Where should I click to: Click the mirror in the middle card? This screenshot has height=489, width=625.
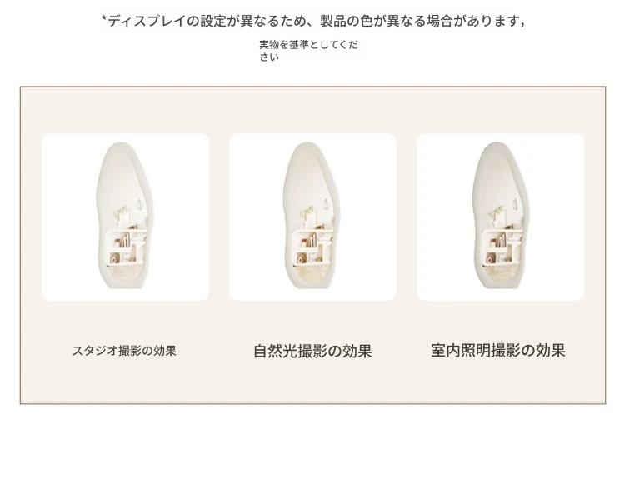[312, 215]
